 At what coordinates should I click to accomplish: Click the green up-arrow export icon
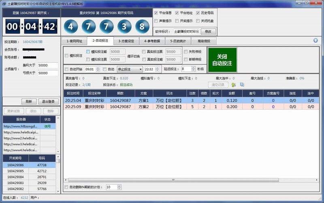(x=234, y=85)
